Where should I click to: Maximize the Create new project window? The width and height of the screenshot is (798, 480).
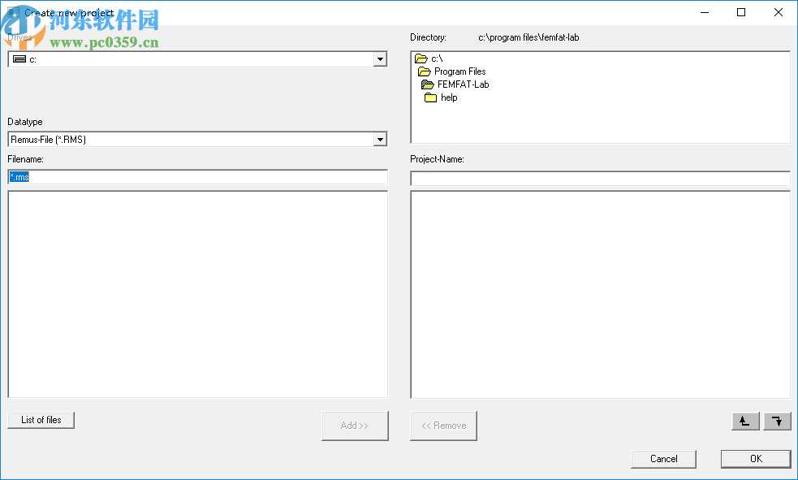click(741, 12)
